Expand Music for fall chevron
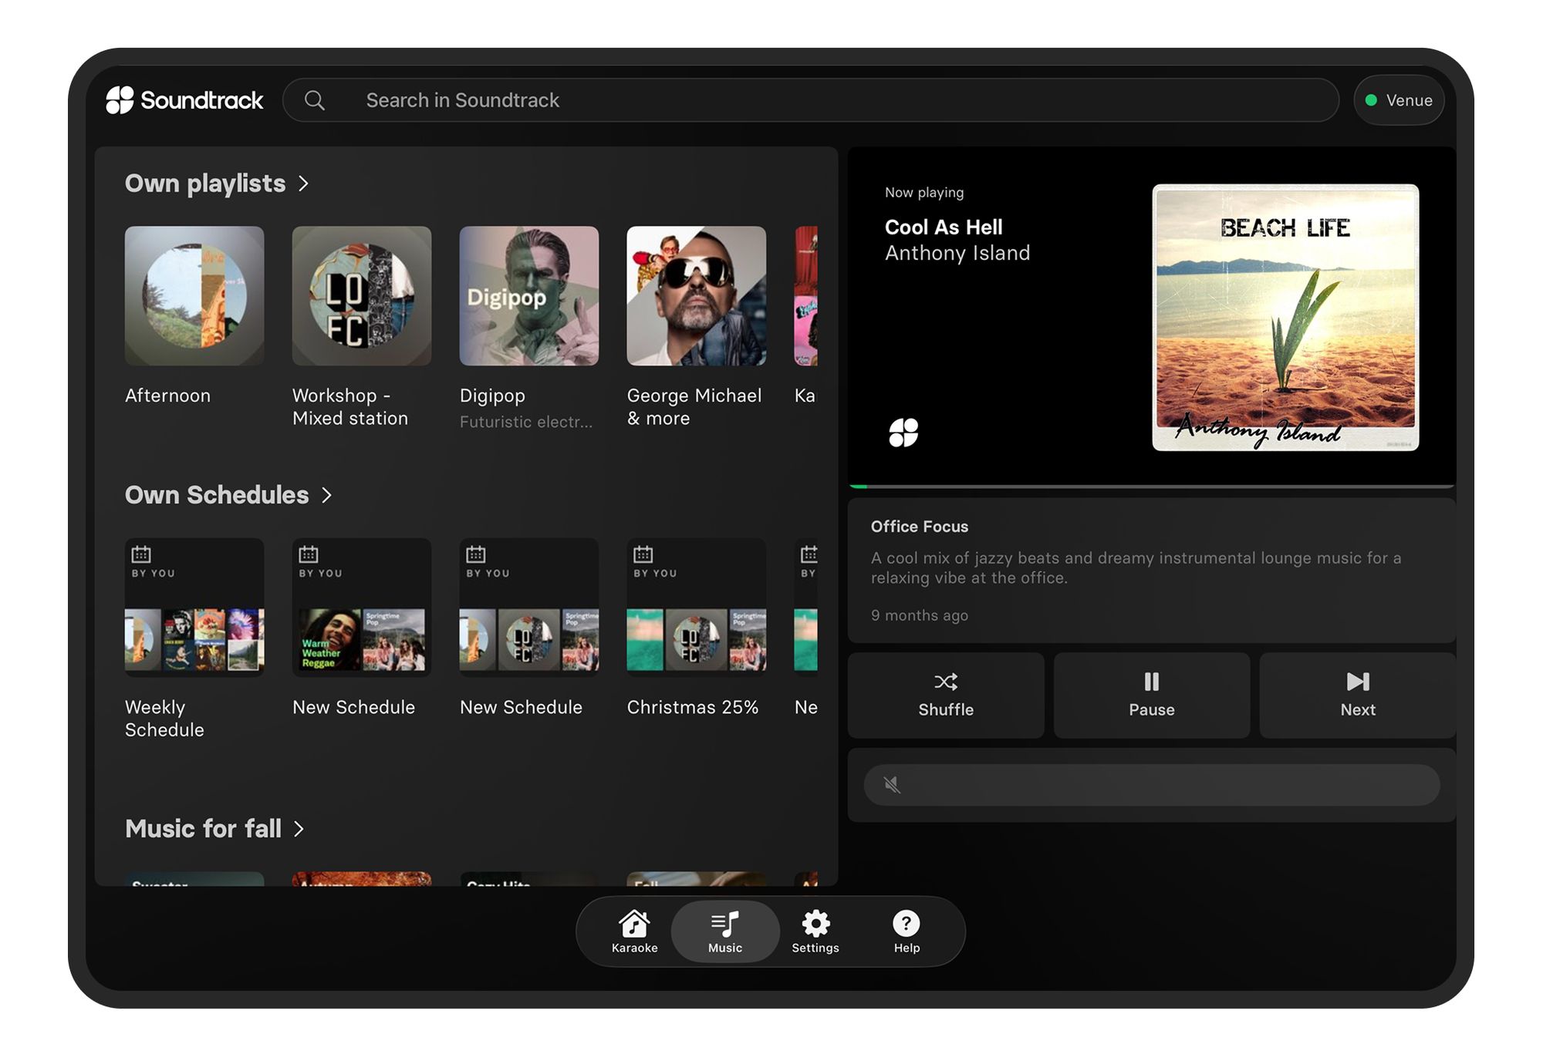Image resolution: width=1543 pixels, height=1061 pixels. (x=299, y=829)
